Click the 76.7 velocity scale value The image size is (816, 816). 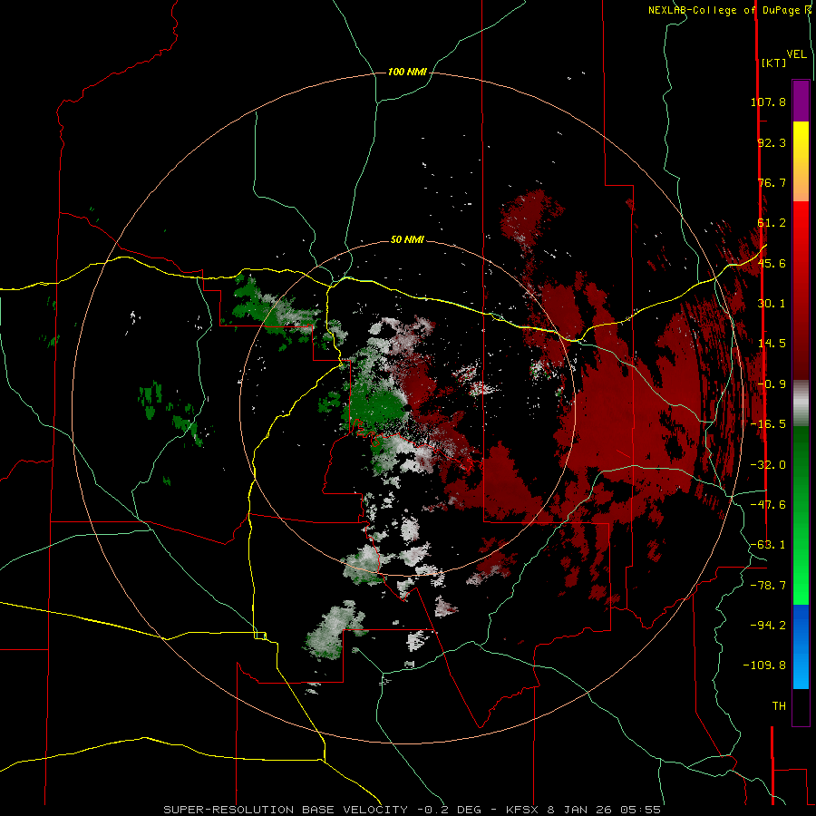point(772,182)
